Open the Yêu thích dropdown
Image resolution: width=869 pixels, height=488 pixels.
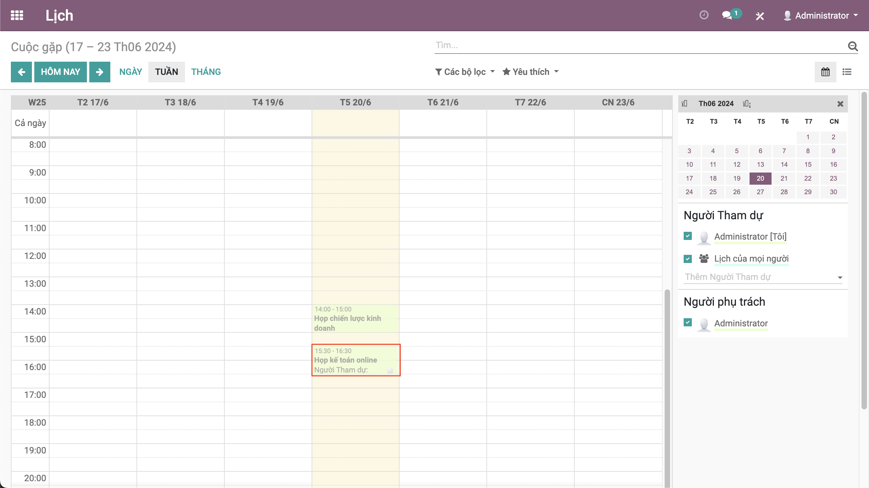click(x=531, y=72)
